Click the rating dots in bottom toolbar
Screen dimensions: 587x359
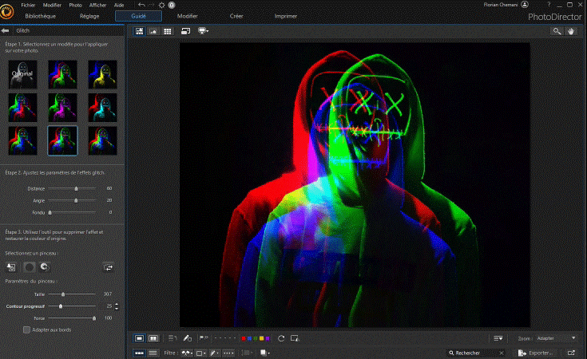pos(225,338)
